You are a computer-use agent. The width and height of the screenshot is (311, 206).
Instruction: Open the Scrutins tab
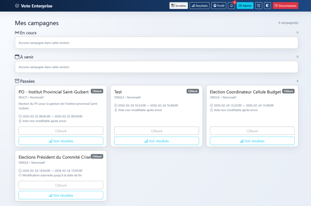(179, 6)
